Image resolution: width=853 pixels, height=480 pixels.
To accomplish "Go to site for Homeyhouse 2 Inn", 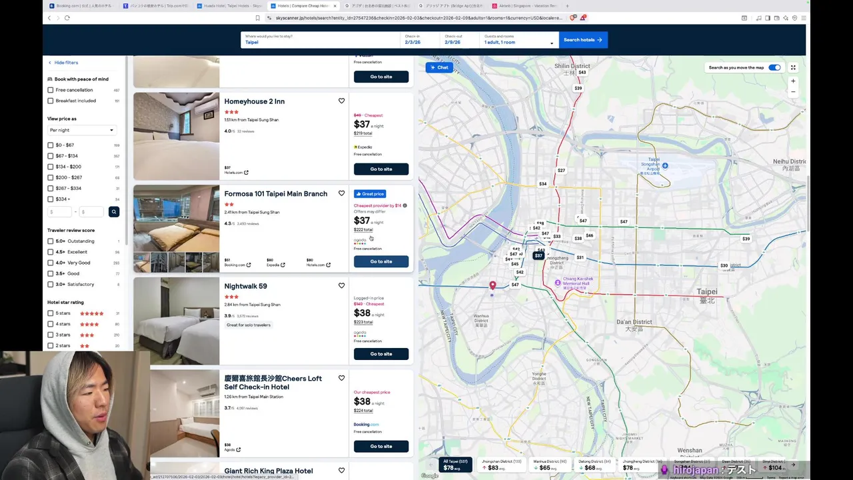I will coord(381,169).
